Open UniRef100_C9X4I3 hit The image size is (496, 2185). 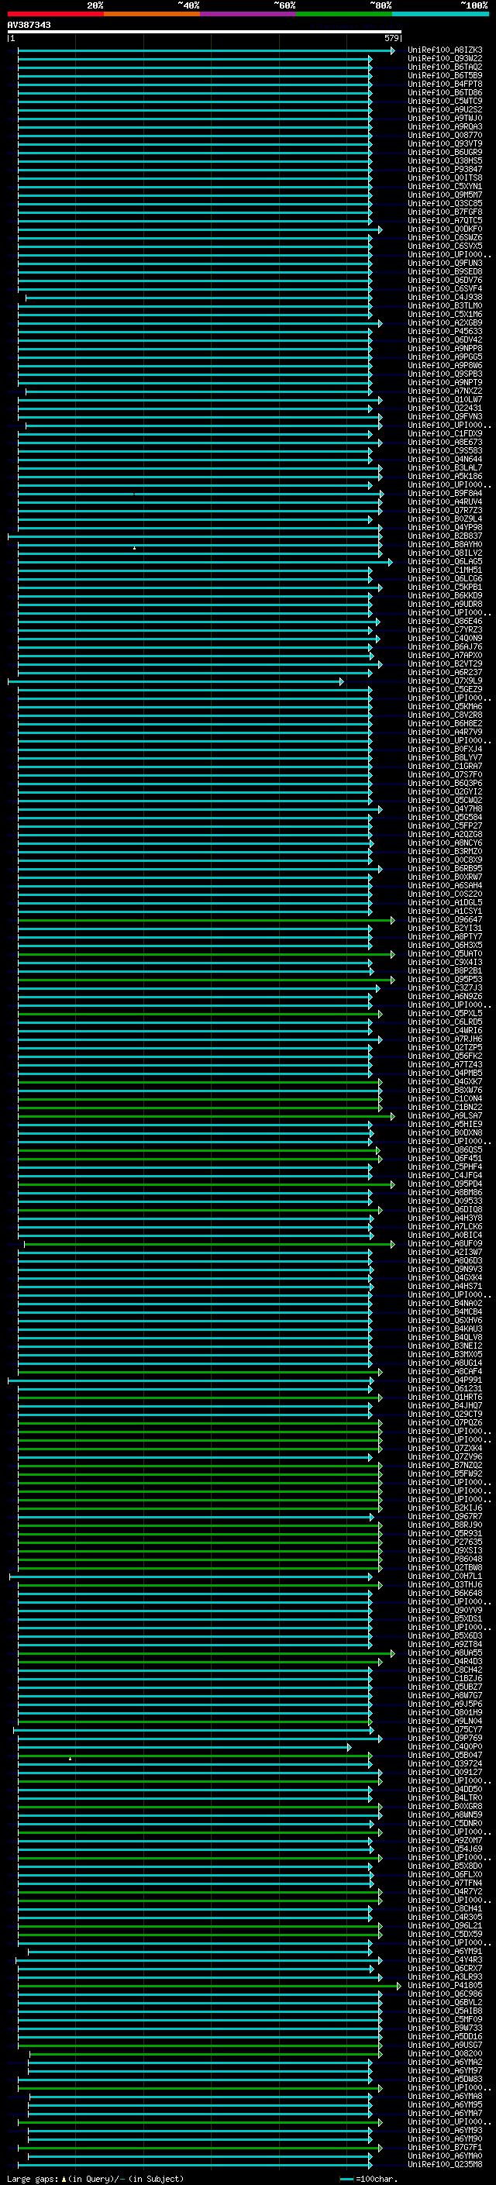point(445,963)
